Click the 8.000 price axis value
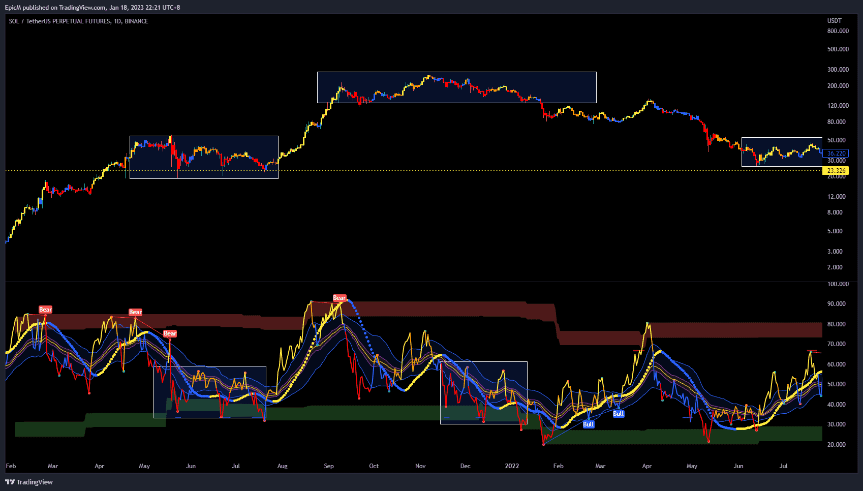Viewport: 863px width, 491px height. click(x=835, y=212)
